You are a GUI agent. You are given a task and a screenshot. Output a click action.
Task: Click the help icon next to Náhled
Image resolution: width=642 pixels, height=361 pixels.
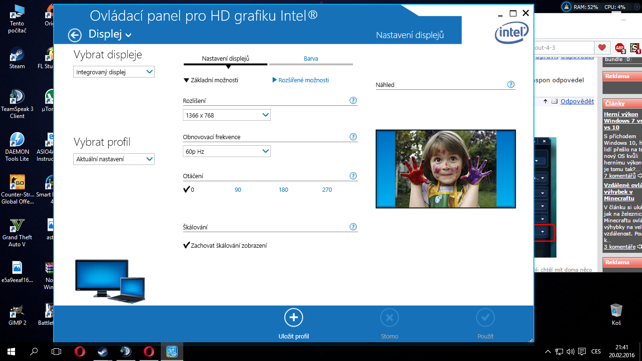pos(511,85)
